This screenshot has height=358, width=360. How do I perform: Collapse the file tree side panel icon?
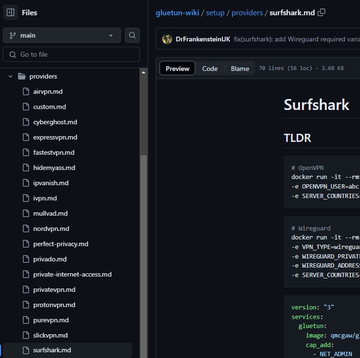click(10, 12)
